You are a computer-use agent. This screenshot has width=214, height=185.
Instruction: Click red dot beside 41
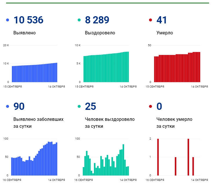[150, 20]
